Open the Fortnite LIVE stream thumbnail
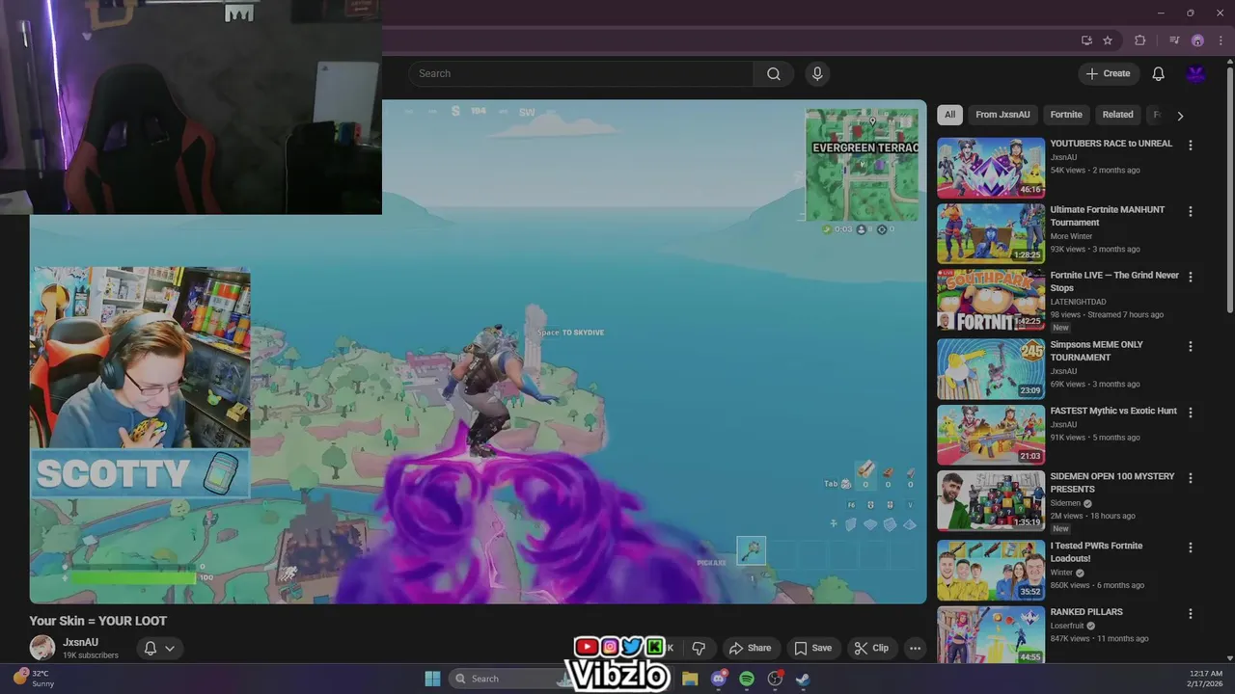Screen dimensions: 1235x694 (991, 299)
